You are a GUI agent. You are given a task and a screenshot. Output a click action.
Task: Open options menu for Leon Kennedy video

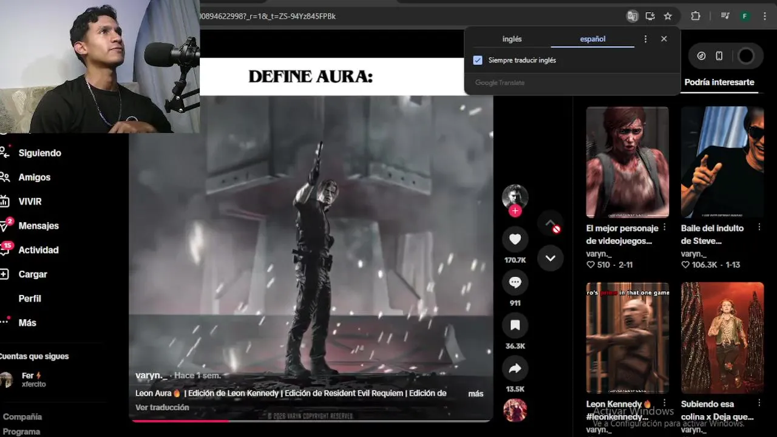(x=665, y=403)
